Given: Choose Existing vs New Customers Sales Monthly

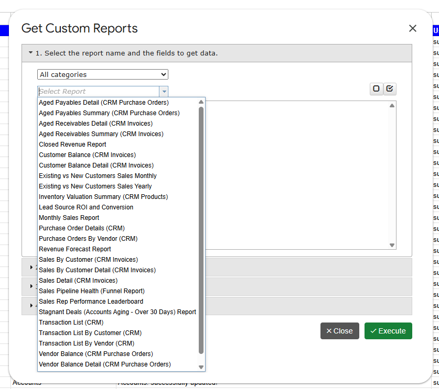Looking at the screenshot, I should pos(98,176).
